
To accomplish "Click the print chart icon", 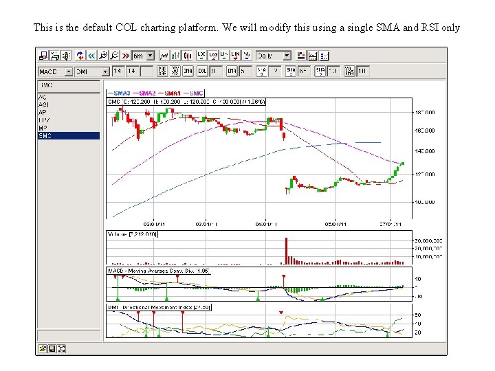I will click(55, 56).
